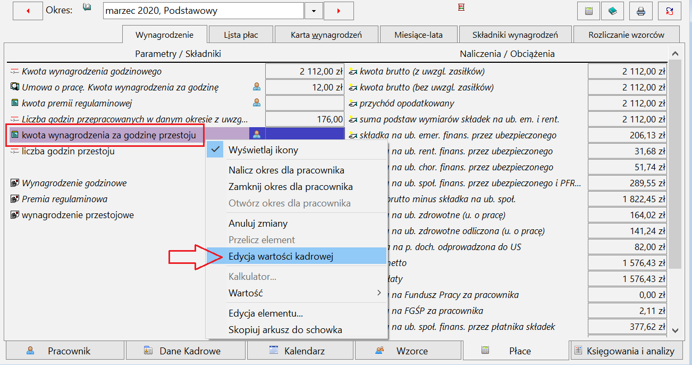Click person icon beside kwota premii regulaminowej
This screenshot has height=365, width=692.
(257, 103)
